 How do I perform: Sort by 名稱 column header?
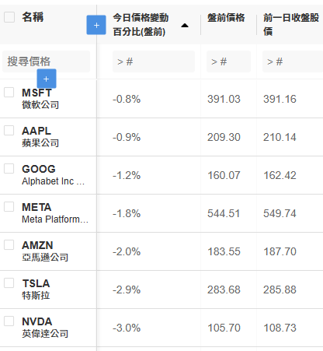point(33,17)
